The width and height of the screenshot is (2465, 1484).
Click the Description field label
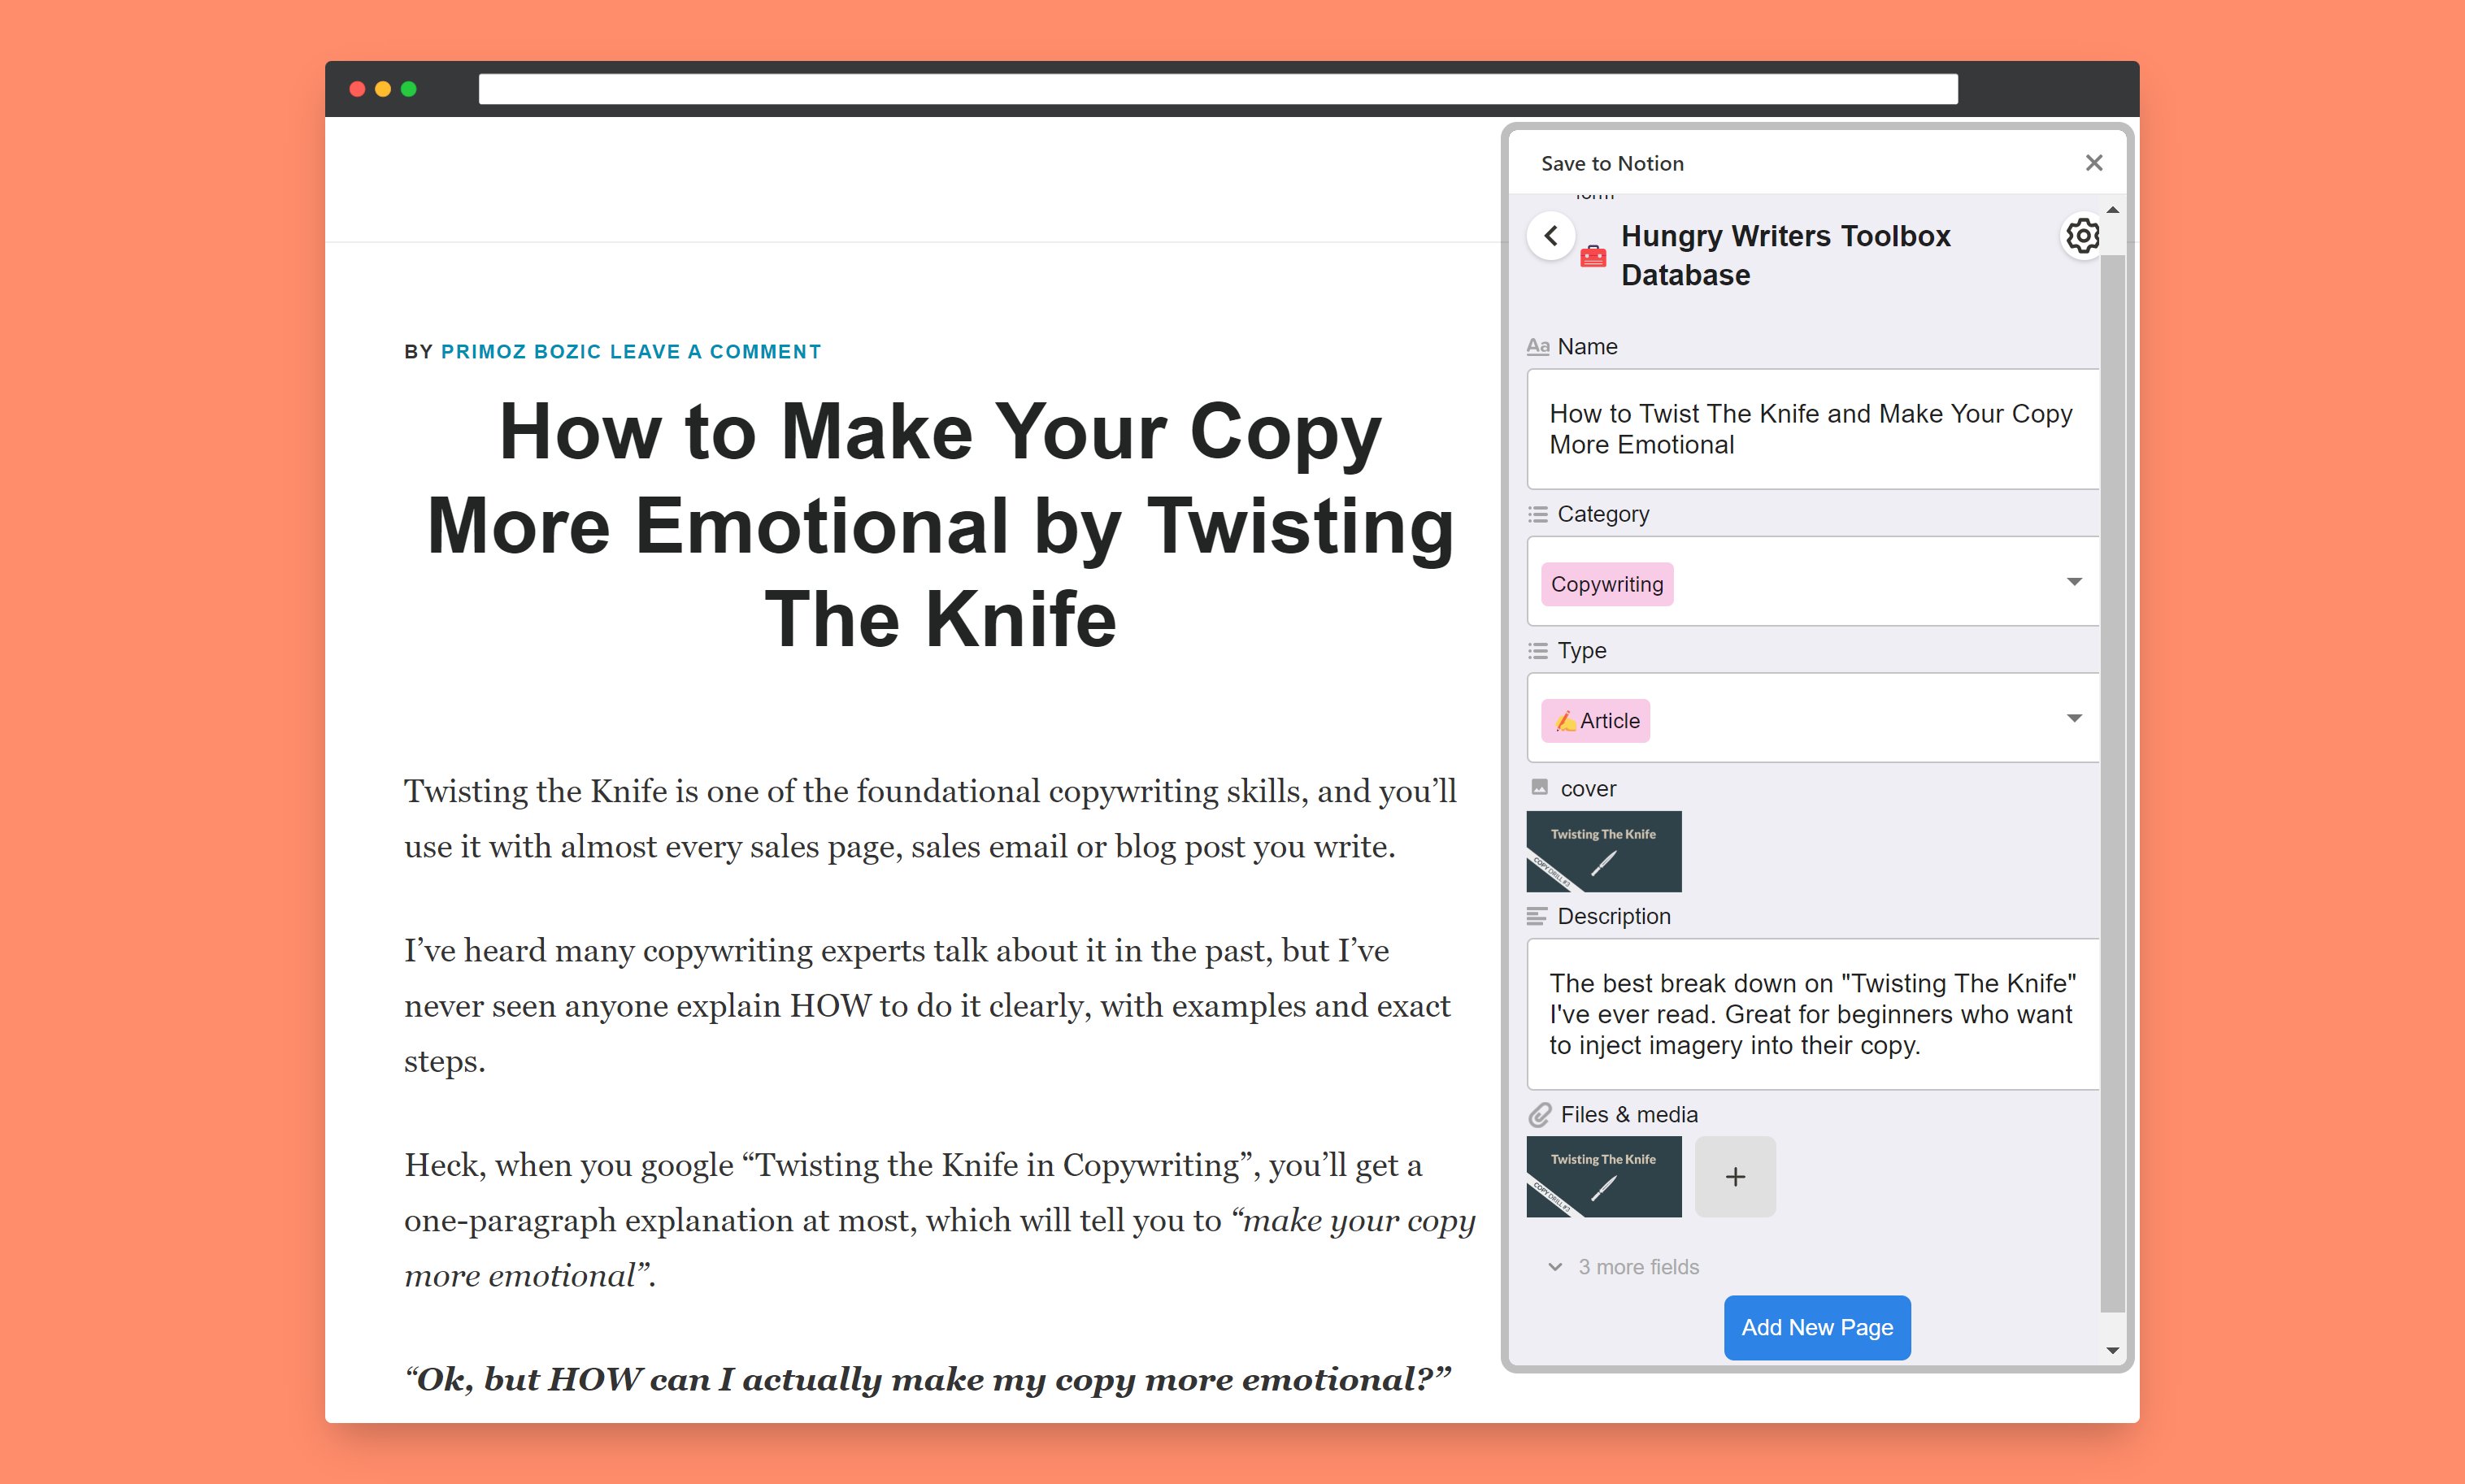pyautogui.click(x=1614, y=916)
